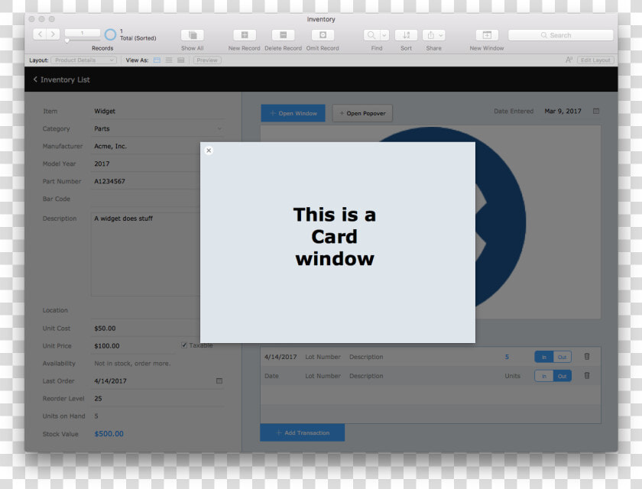This screenshot has height=489, width=642.
Task: Select In for the empty Date row
Action: tap(543, 376)
